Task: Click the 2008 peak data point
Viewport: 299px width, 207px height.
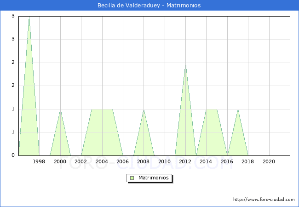Action: pyautogui.click(x=144, y=110)
